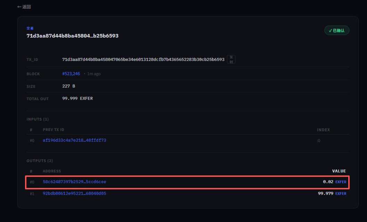Open output address 58c62487397b2529…5ccd6cee
This screenshot has width=367, height=222.
click(x=74, y=182)
